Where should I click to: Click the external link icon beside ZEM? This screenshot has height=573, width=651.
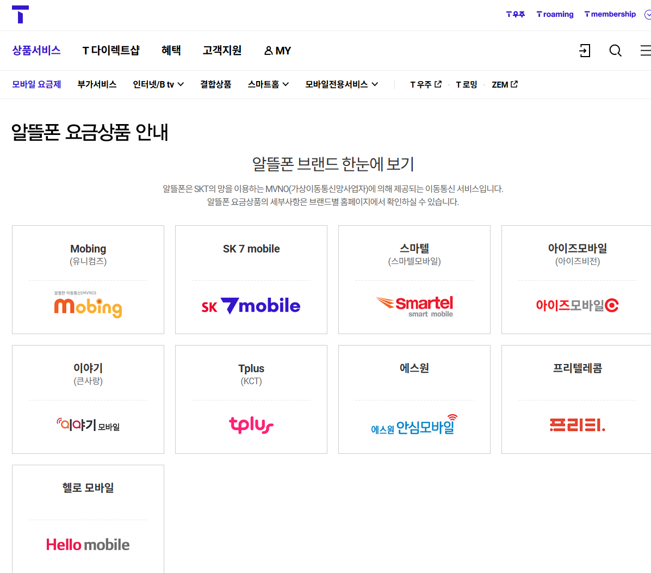click(x=514, y=84)
